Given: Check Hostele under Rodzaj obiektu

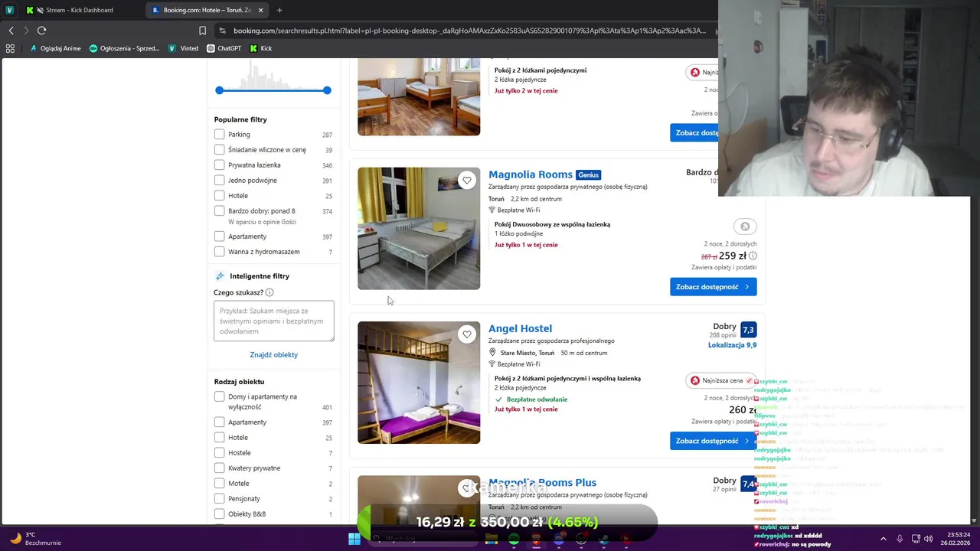Looking at the screenshot, I should tap(220, 453).
